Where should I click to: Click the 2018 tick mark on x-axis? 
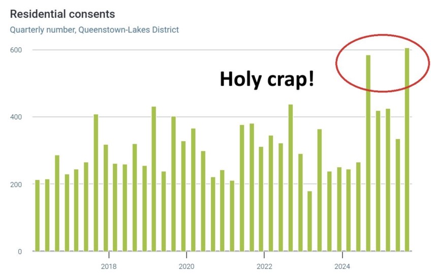tap(109, 254)
